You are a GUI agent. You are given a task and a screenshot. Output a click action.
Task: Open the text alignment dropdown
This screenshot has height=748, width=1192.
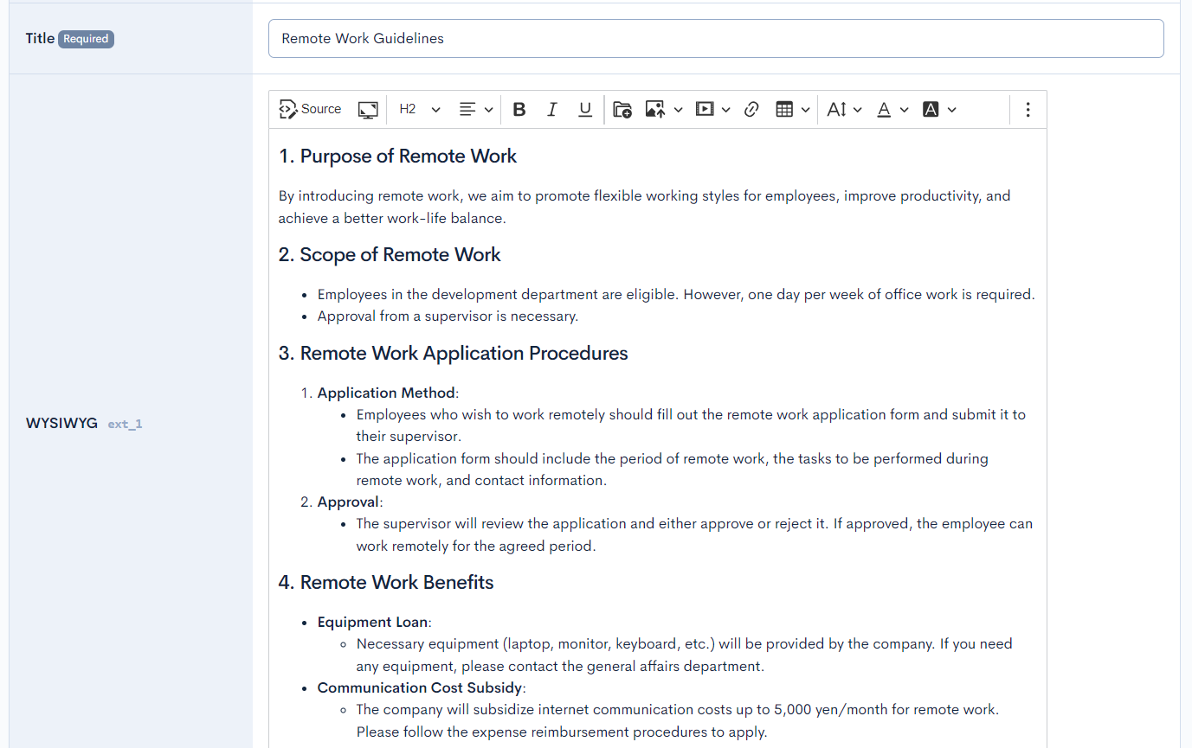[x=473, y=109]
